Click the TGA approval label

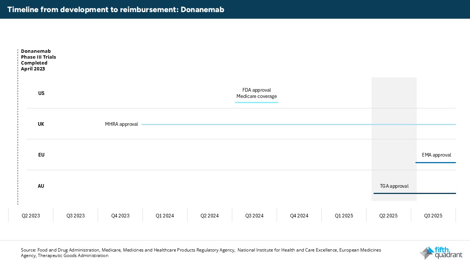[x=394, y=186]
